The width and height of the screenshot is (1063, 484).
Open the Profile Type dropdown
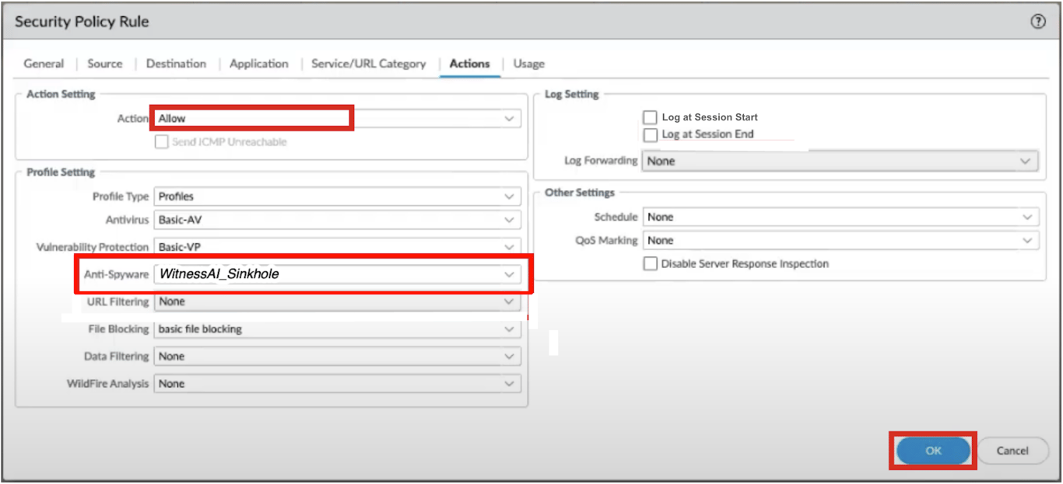338,197
